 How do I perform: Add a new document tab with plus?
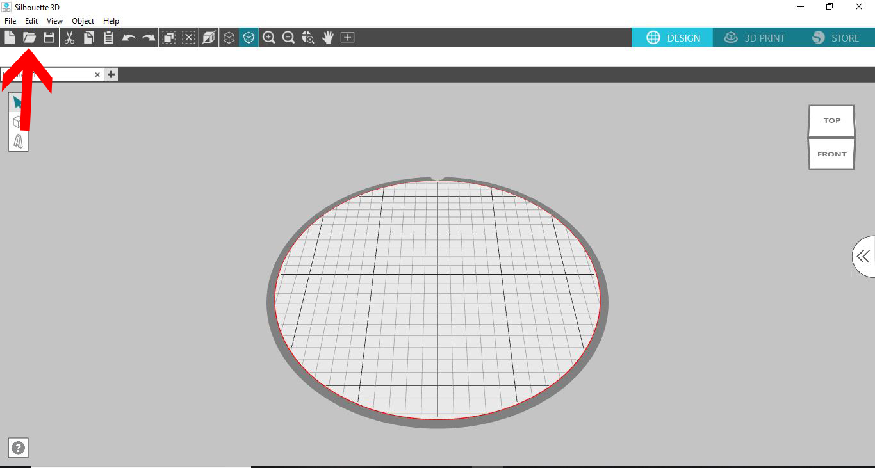coord(111,74)
